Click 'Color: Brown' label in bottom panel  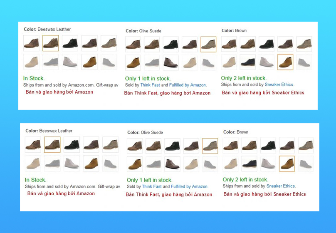(x=236, y=132)
